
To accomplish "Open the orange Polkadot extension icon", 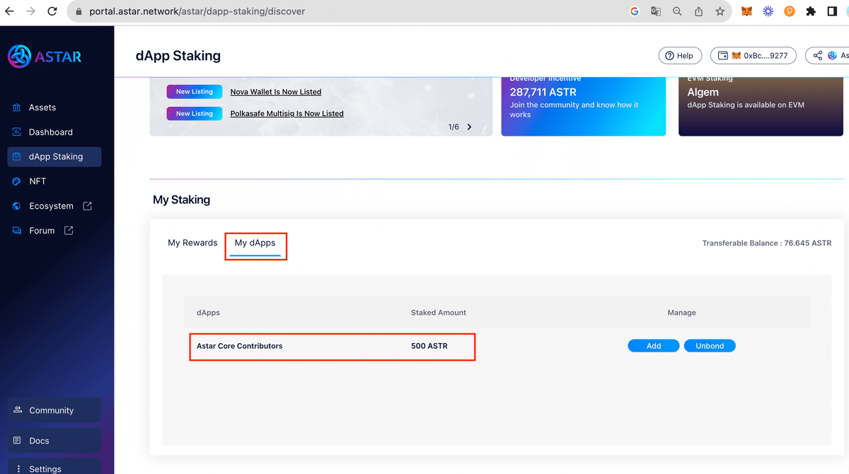I will coord(790,11).
